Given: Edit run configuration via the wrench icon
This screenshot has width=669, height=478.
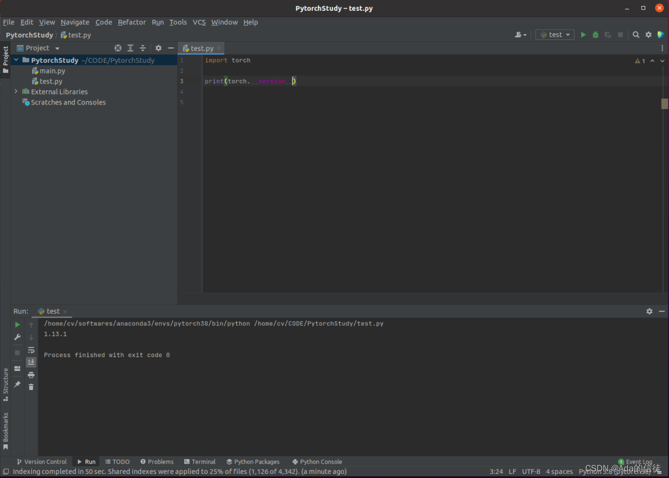Looking at the screenshot, I should click(17, 337).
